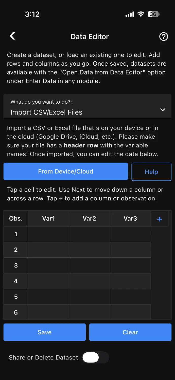
Task: Edit the Var2 cell in row 2
Action: (89, 250)
